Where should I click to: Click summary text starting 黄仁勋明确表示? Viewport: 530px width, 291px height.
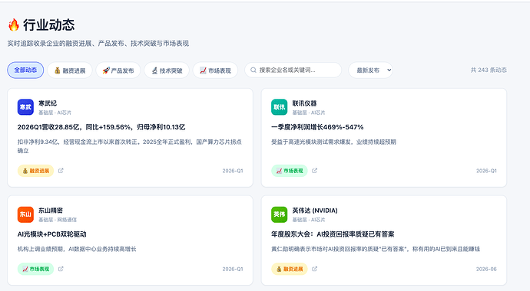pos(376,249)
